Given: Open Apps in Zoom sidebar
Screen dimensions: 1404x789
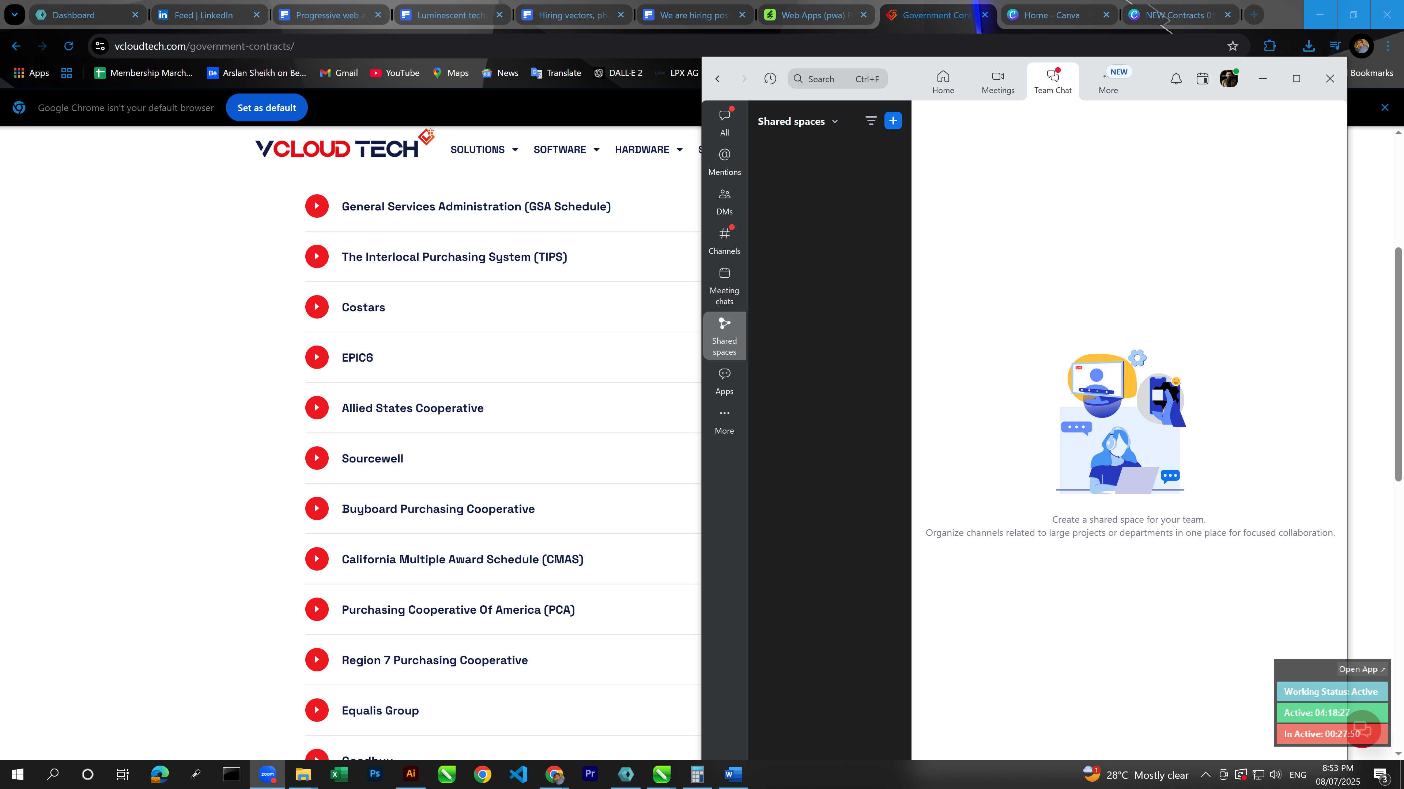Looking at the screenshot, I should click(724, 382).
